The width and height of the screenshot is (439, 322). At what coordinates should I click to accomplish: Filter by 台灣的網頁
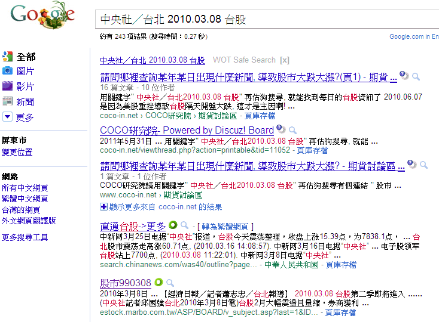(21, 210)
